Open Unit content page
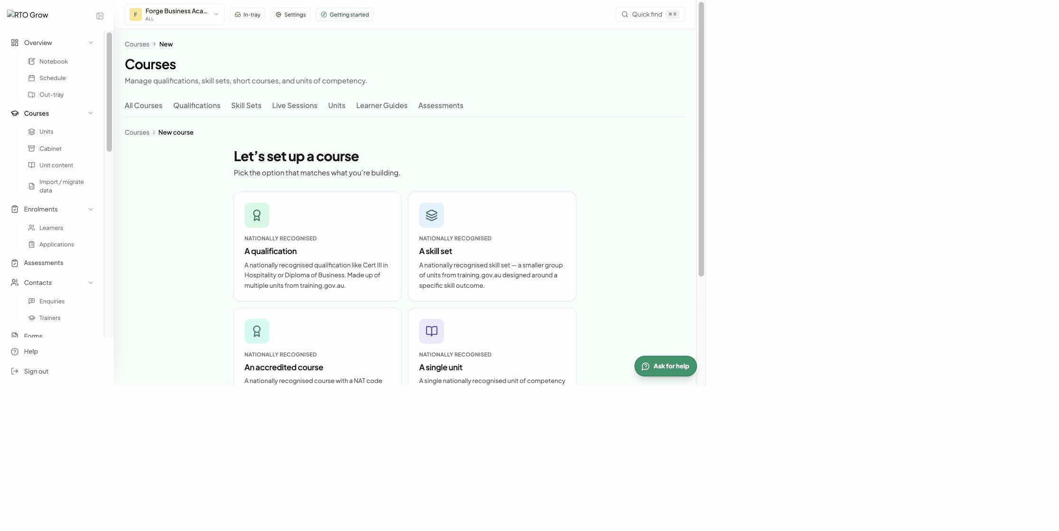1059x531 pixels. (x=56, y=165)
